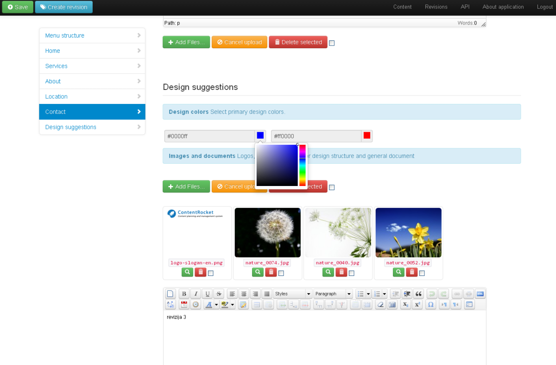
Task: Click the subscript icon
Action: tap(405, 305)
